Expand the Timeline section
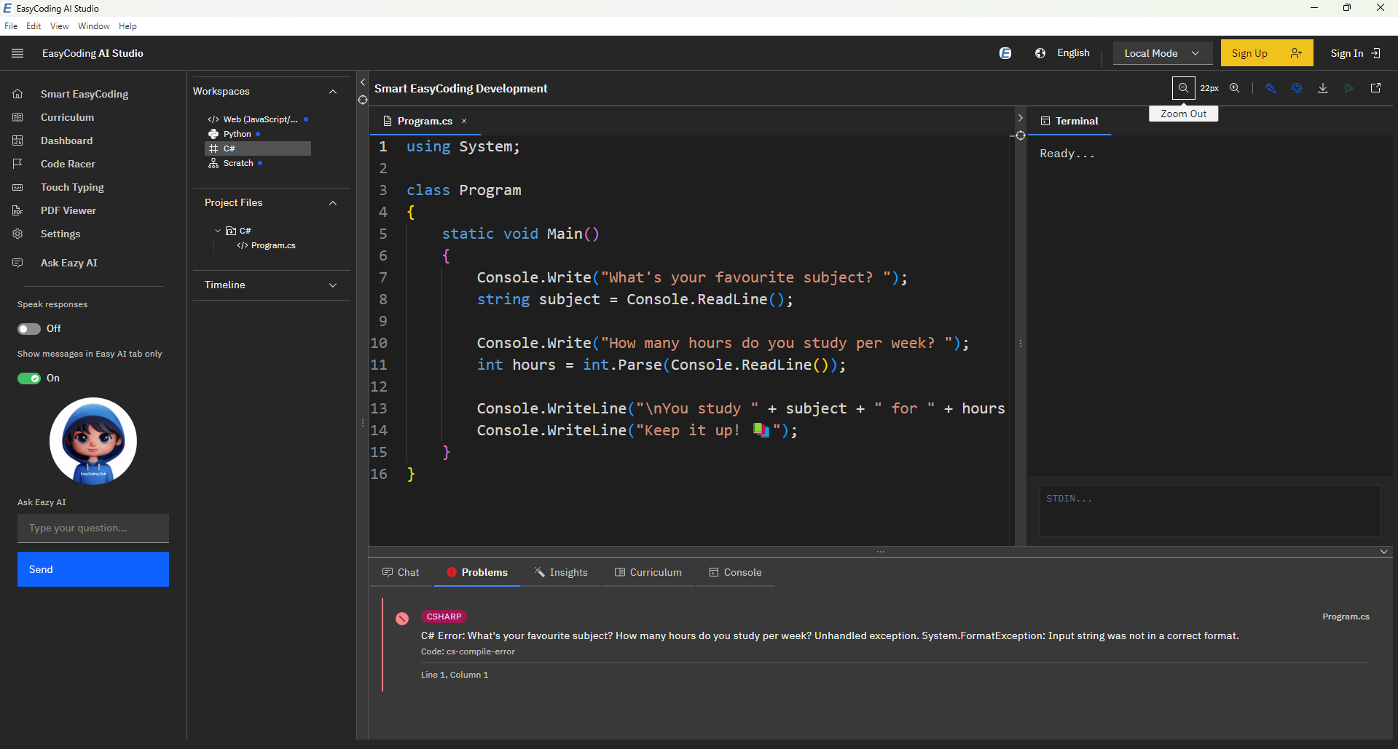The height and width of the screenshot is (749, 1398). [333, 285]
